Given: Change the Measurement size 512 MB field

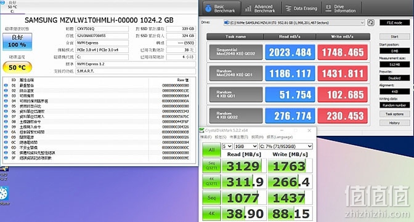Looking at the screenshot, I should 394,65.
